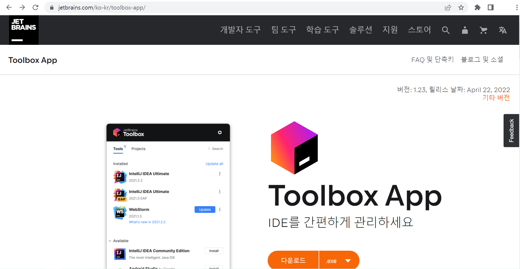This screenshot has height=269, width=520.
Task: Click Toolbox settings hexagon icon in preview
Action: click(220, 133)
